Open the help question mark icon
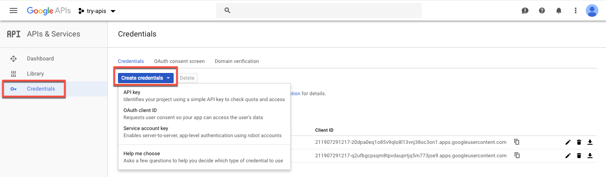 [x=542, y=11]
